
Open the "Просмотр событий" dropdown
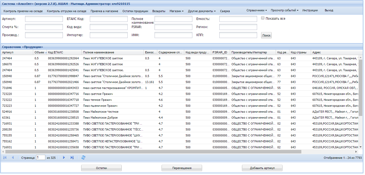[x=284, y=10]
